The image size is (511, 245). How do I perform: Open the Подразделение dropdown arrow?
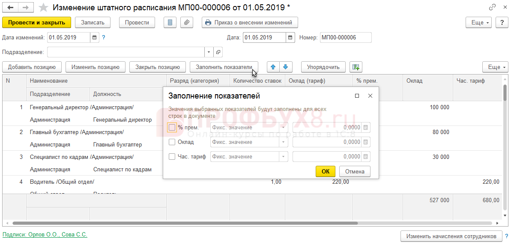[x=209, y=52]
